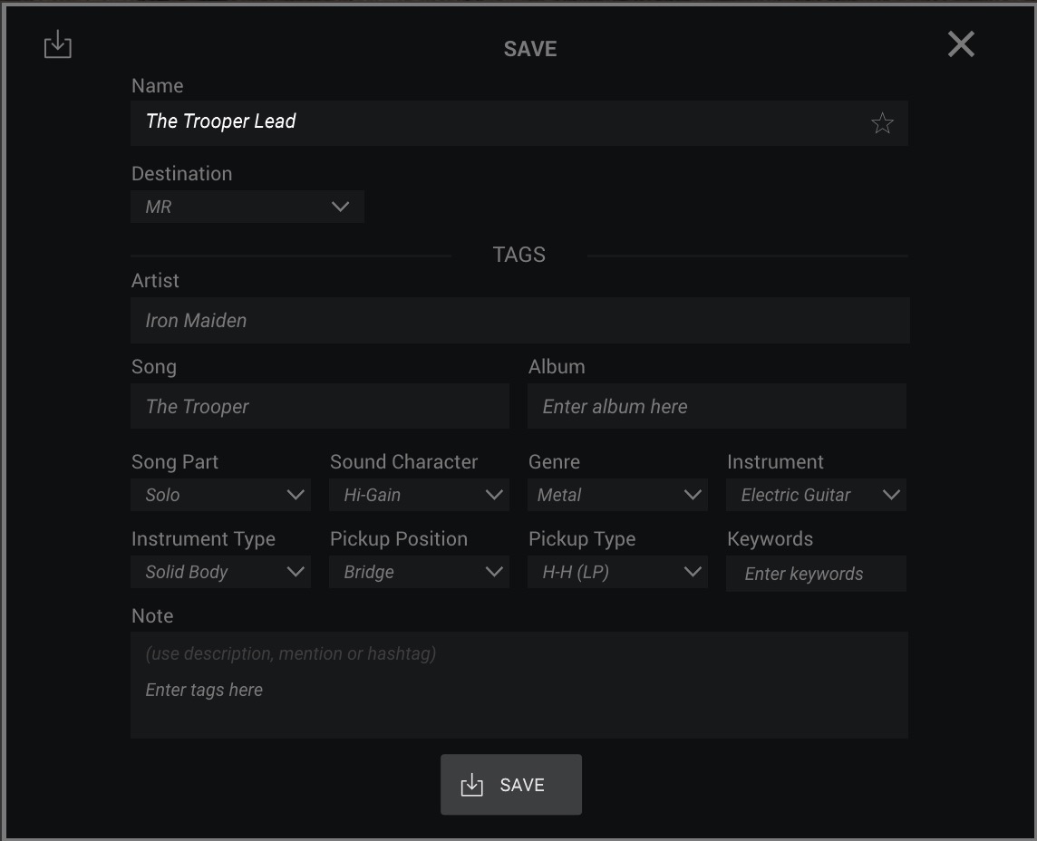Click the 'Instrument Type' label
Screen dimensions: 1037x841
pos(203,539)
